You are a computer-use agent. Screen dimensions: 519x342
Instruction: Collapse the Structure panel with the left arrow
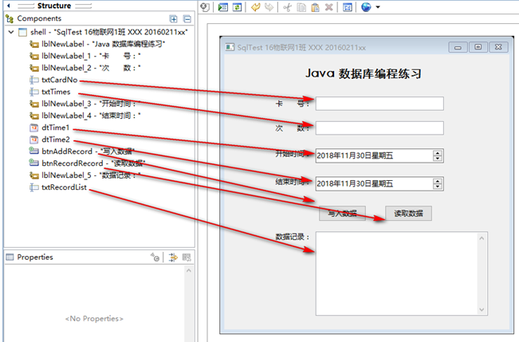coord(9,6)
